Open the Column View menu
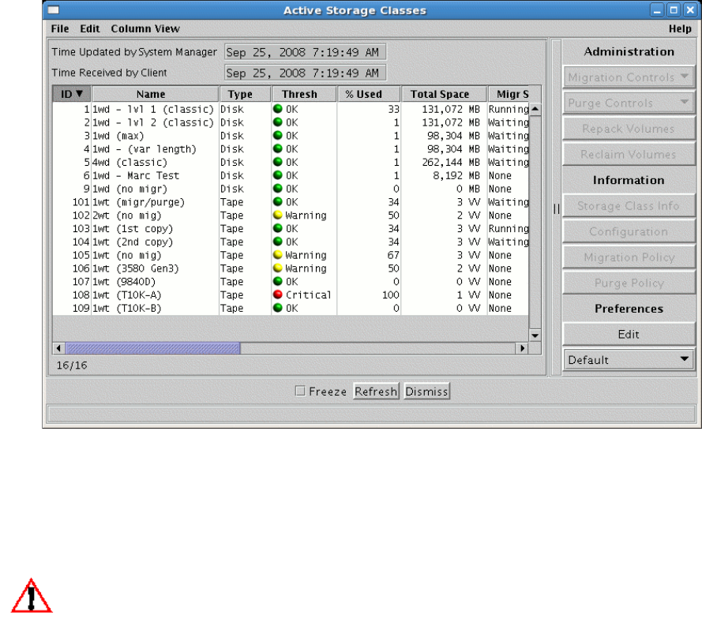This screenshot has width=702, height=619. click(x=145, y=28)
